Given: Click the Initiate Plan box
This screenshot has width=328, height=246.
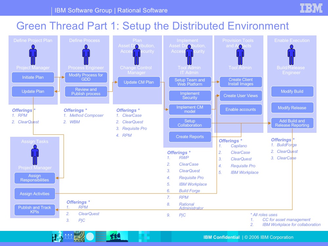Looking at the screenshot, I should 33,77.
